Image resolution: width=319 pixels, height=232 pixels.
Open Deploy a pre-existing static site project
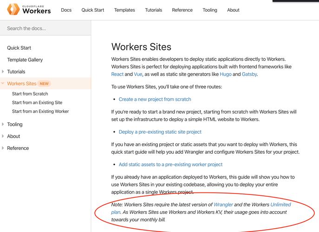(160, 132)
